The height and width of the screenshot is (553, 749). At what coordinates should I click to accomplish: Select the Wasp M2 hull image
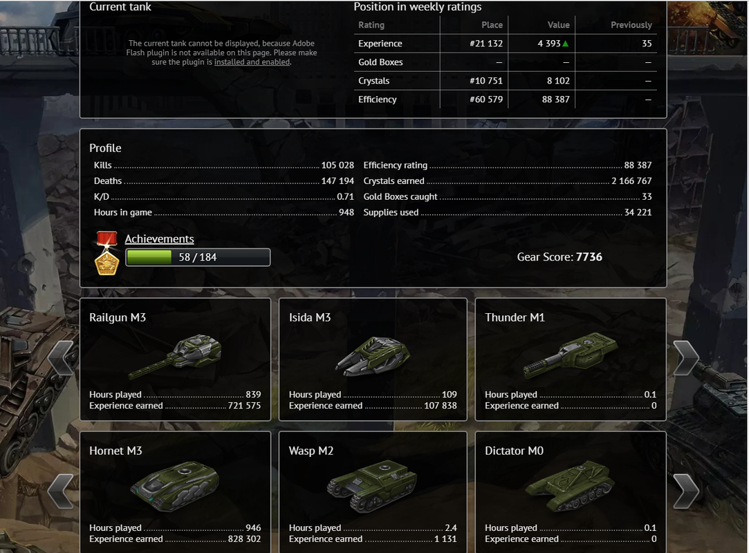372,487
